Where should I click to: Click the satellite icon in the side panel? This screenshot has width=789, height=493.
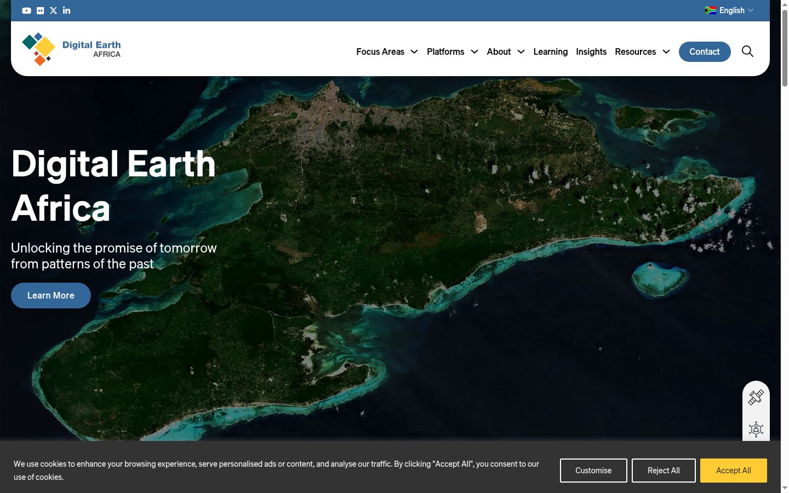[756, 397]
